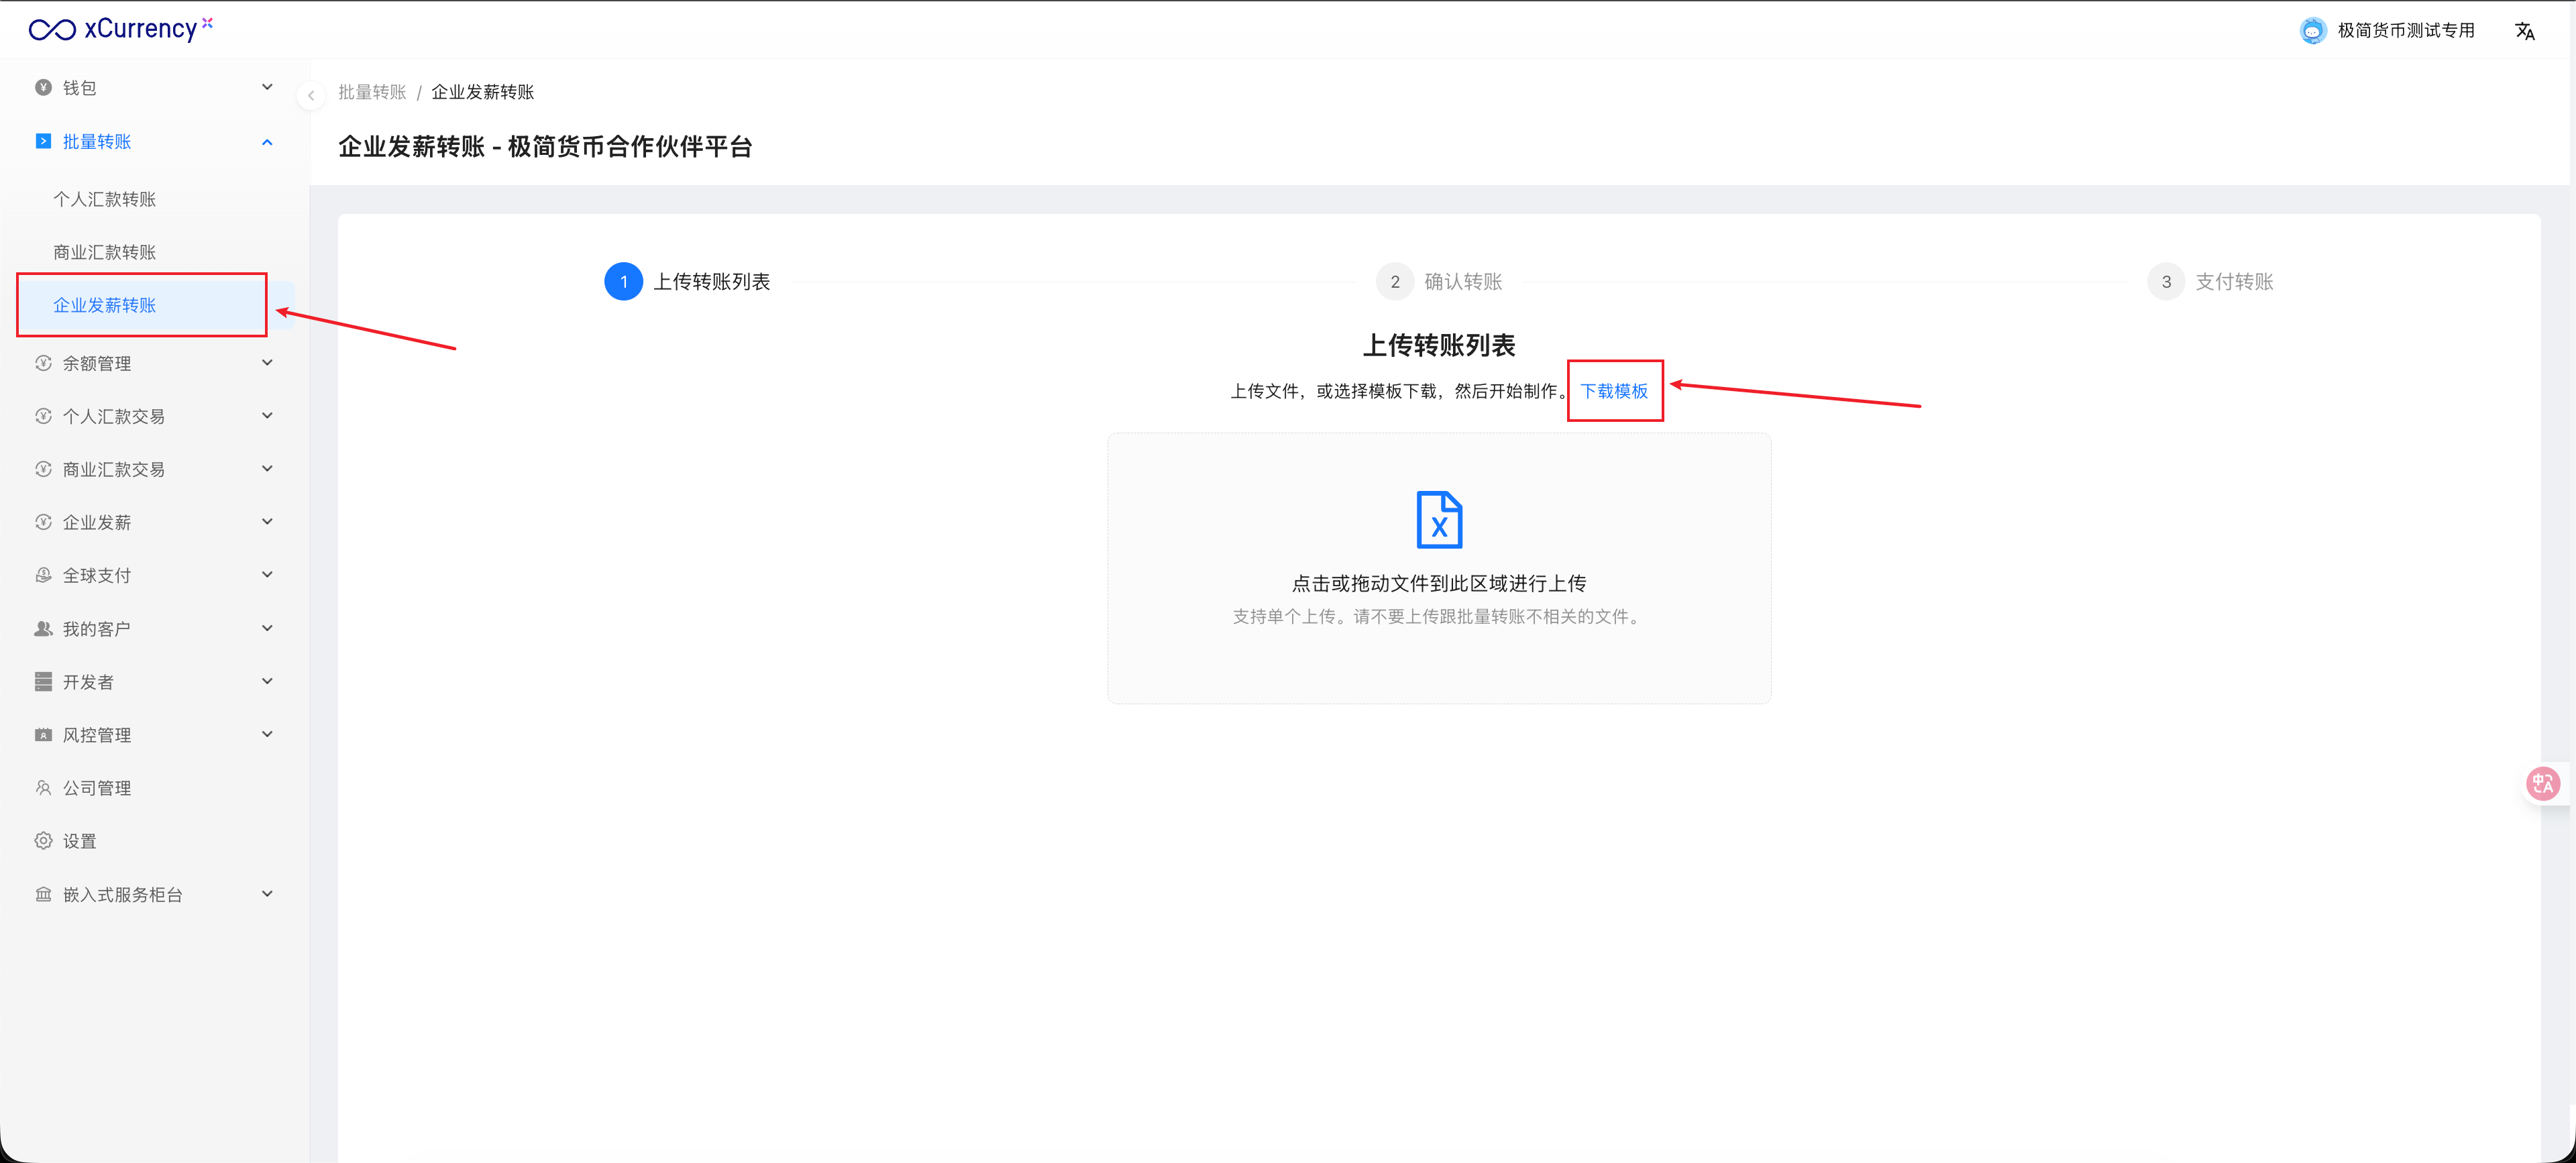Viewport: 2576px width, 1163px height.
Task: Expand the 钱包 menu chevron
Action: coord(267,87)
